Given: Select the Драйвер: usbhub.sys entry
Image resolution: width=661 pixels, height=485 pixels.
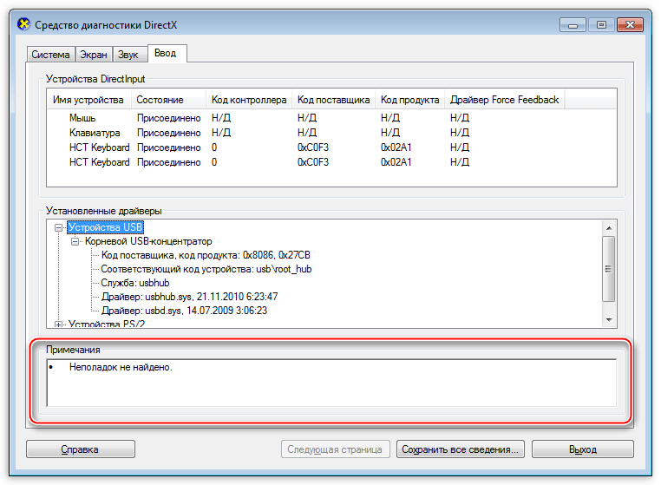Looking at the screenshot, I should coord(189,297).
